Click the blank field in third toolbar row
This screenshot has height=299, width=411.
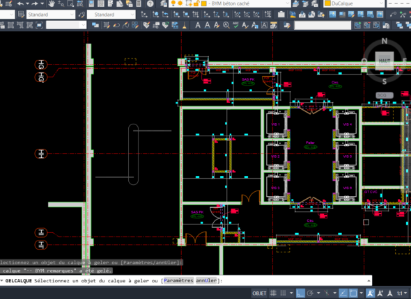pyautogui.click(x=323, y=25)
